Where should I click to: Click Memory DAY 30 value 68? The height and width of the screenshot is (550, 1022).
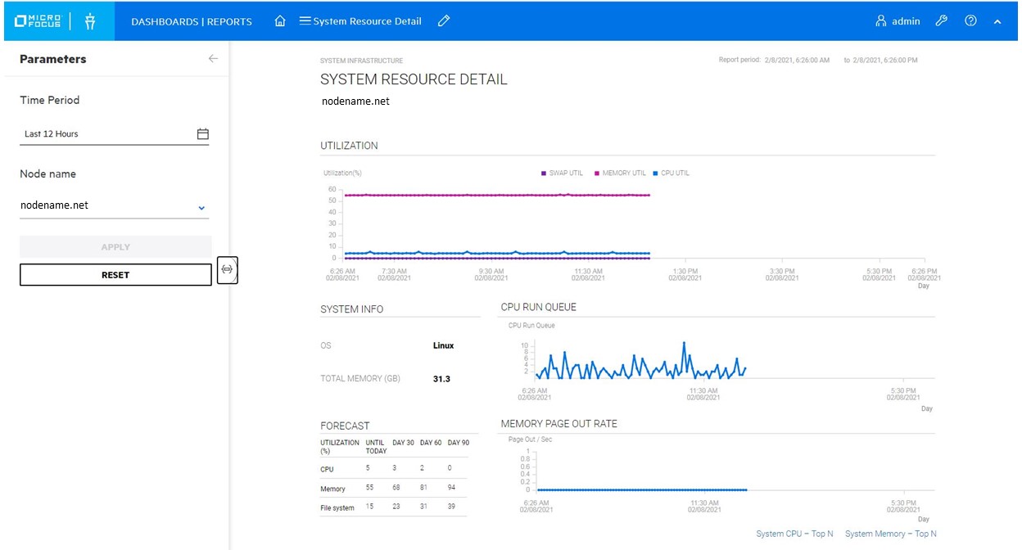point(397,488)
